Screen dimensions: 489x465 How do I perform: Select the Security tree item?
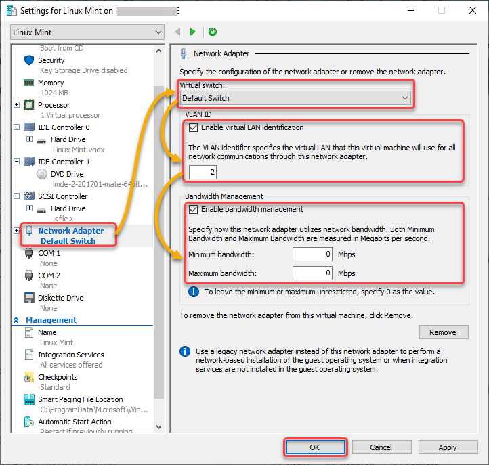[51, 60]
